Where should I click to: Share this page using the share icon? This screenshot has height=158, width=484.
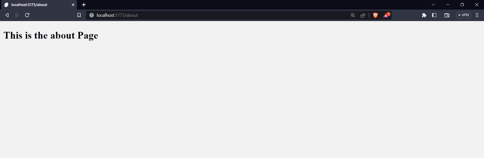point(363,15)
